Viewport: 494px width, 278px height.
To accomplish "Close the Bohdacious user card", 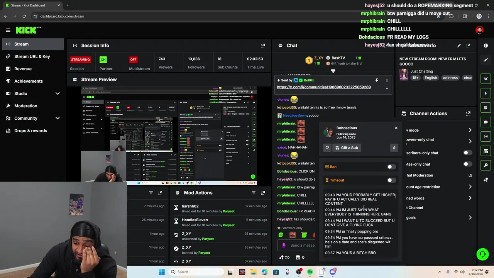I will (396, 128).
